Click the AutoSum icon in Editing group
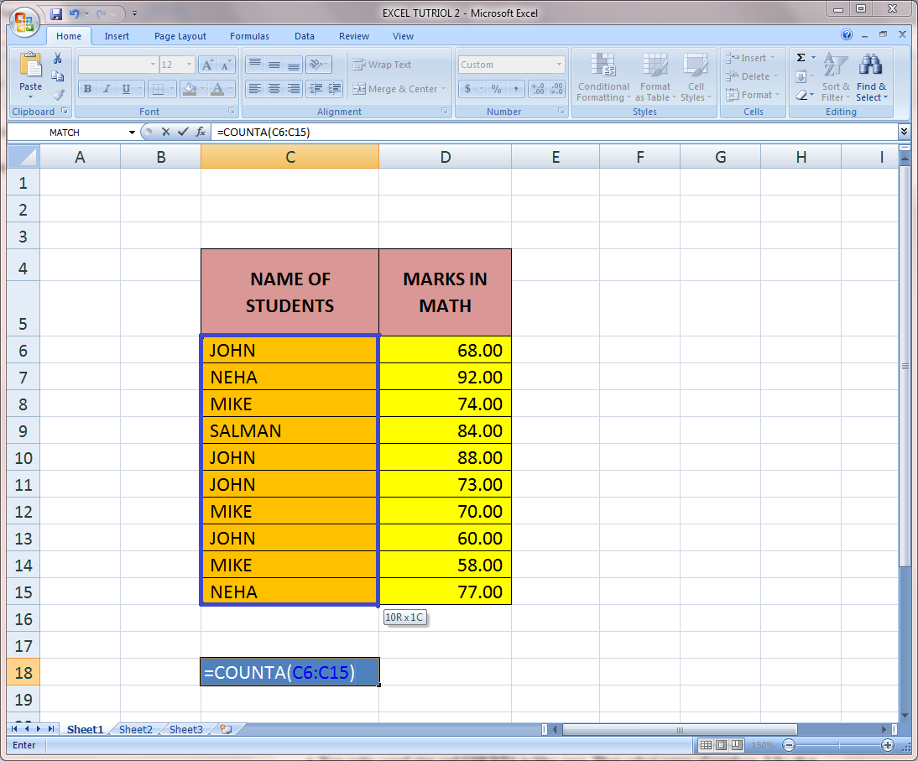 801,57
